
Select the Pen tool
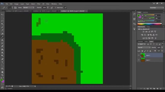point(2,59)
